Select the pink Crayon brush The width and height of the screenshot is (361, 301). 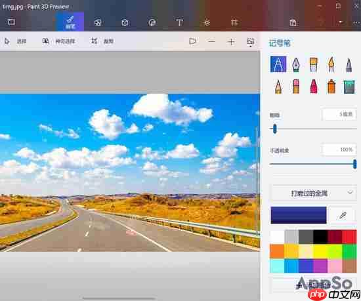pos(313,87)
